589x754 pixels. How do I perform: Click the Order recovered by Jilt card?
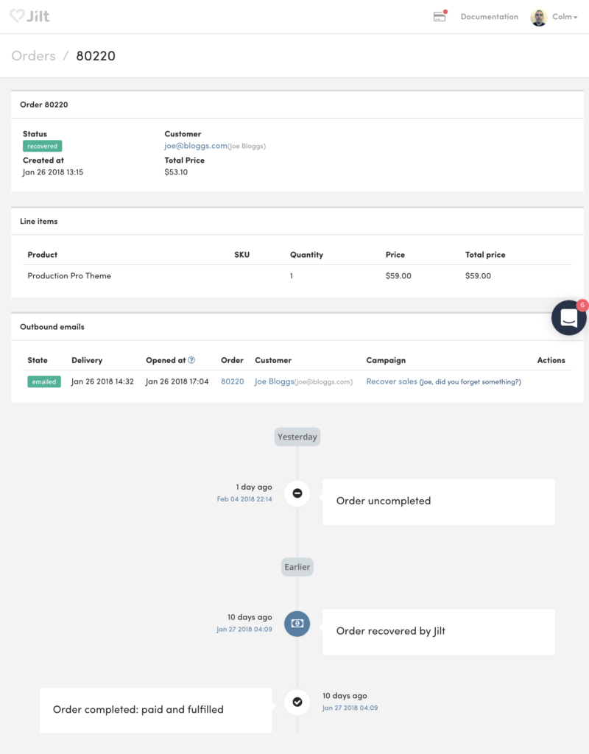click(x=439, y=632)
